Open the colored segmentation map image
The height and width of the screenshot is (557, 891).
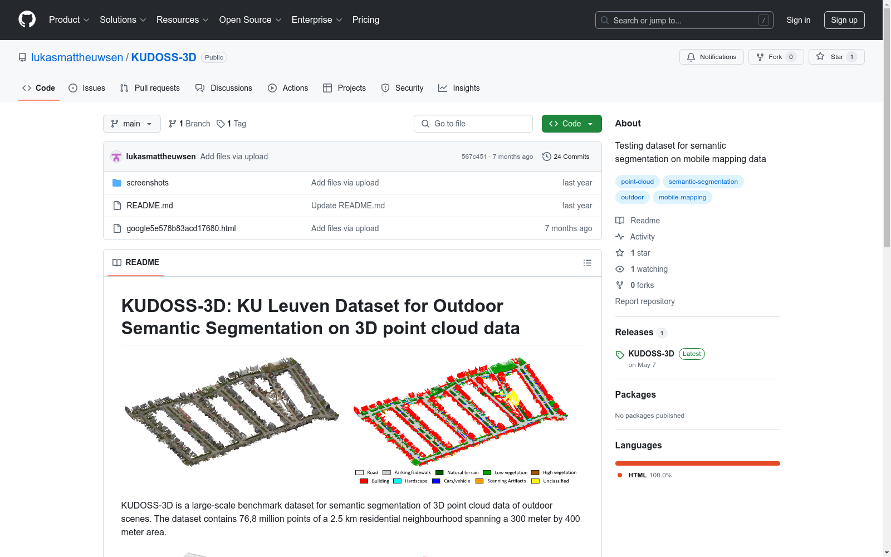464,421
